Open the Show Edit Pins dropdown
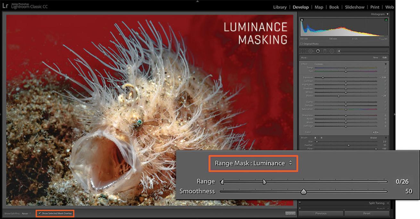Viewport: 420px width, 219px height. click(x=26, y=213)
